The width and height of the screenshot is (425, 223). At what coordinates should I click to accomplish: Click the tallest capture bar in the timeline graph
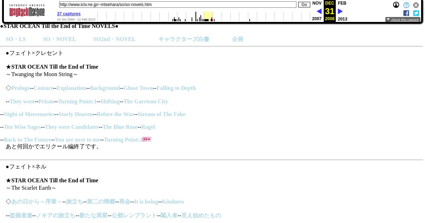tap(195, 16)
